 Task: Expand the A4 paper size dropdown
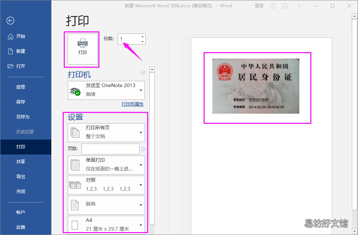[x=106, y=225]
